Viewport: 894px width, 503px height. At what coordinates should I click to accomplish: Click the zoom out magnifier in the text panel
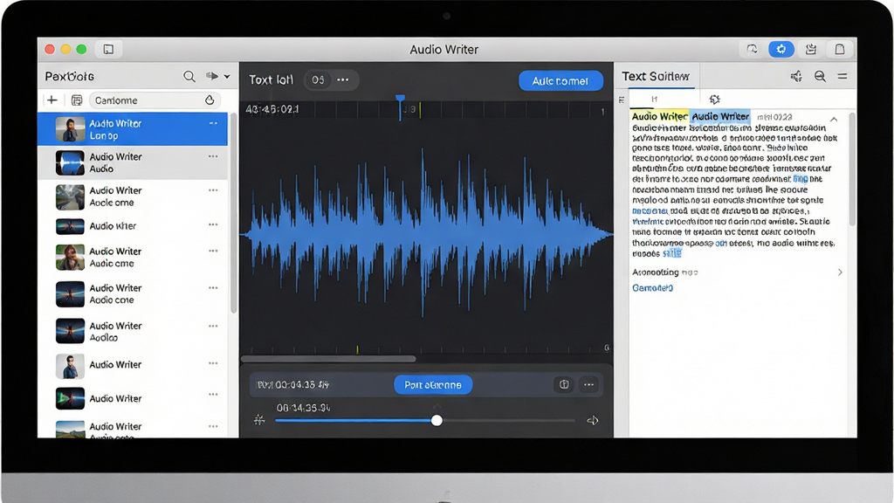click(x=820, y=77)
